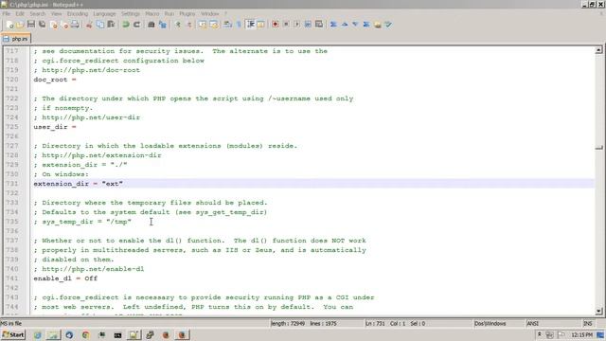The image size is (606, 341).
Task: Start macro recording with the red dot
Action: click(x=276, y=25)
